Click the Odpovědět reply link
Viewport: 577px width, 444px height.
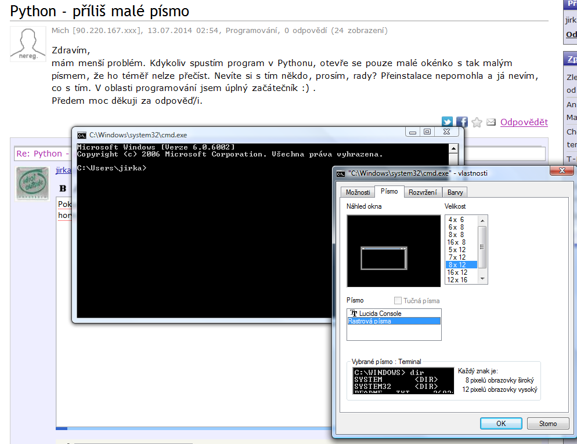[524, 122]
